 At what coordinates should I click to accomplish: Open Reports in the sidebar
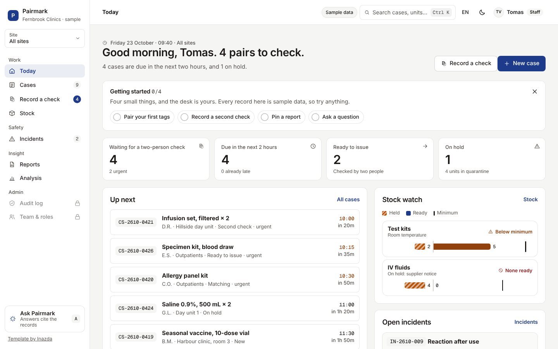pos(45,164)
